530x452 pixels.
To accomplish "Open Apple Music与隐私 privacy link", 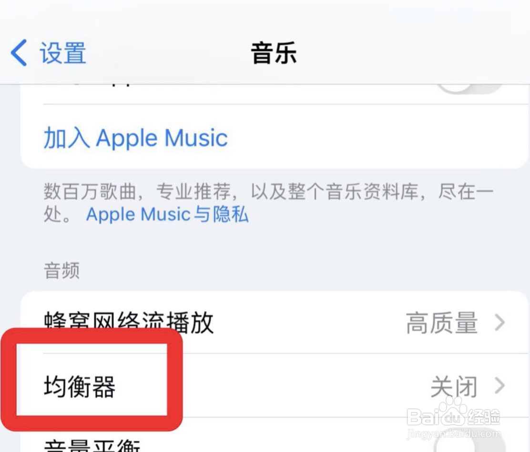I will click(167, 214).
